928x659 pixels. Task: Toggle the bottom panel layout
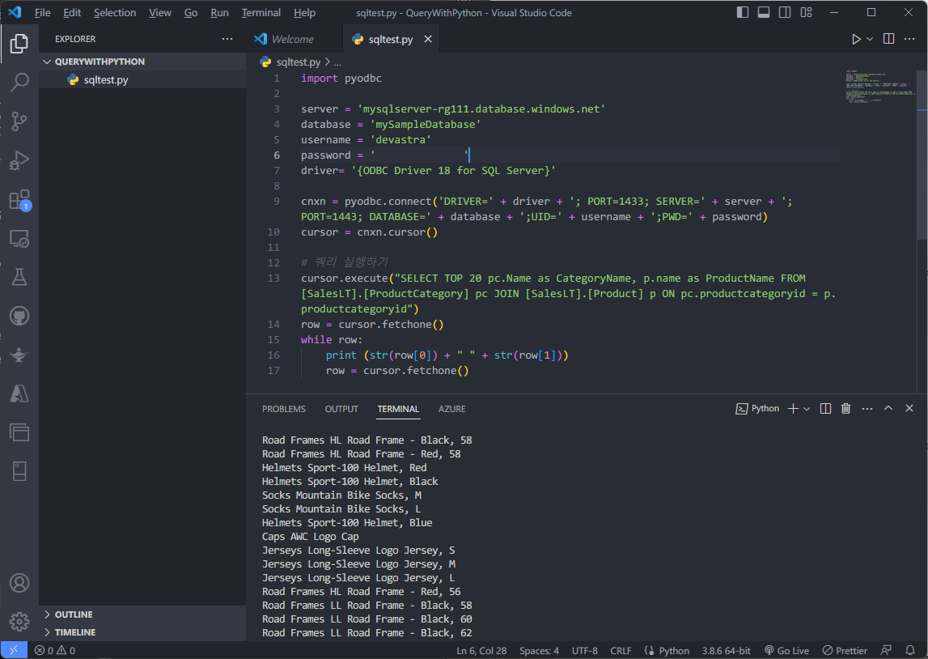click(x=764, y=12)
